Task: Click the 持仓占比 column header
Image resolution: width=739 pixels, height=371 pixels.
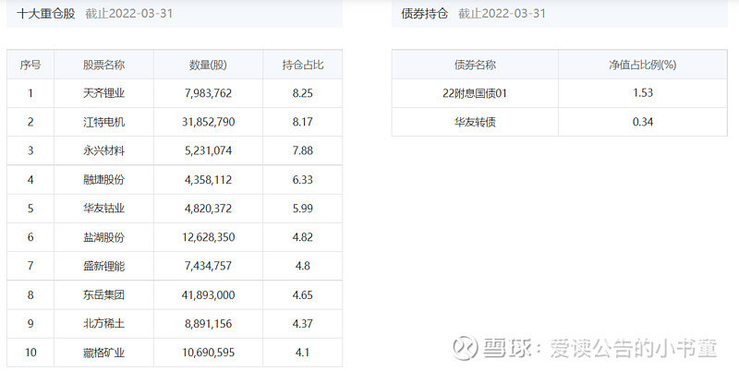Action: coord(303,65)
